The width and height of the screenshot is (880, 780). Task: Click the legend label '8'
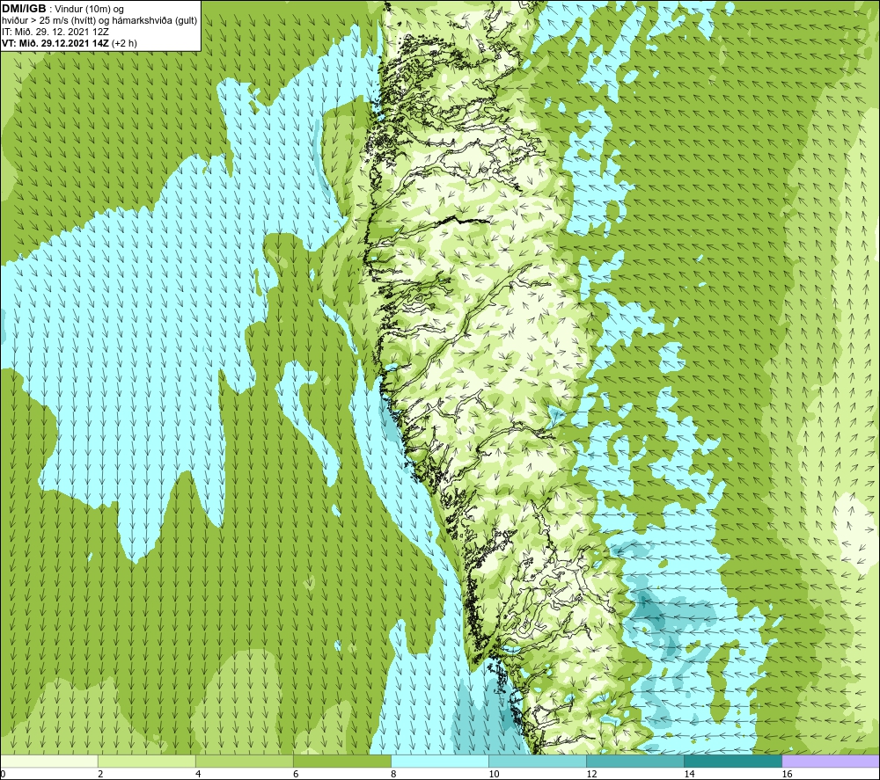pyautogui.click(x=393, y=775)
